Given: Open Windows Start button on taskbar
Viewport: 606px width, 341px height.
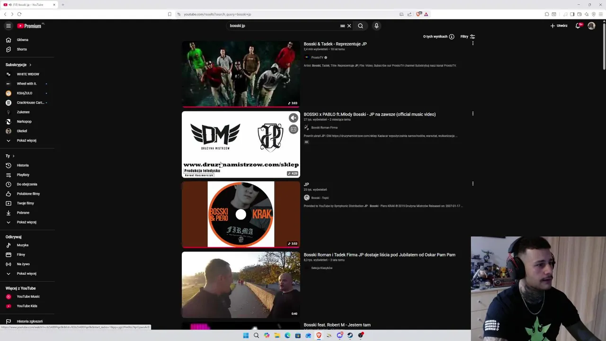Looking at the screenshot, I should (246, 335).
